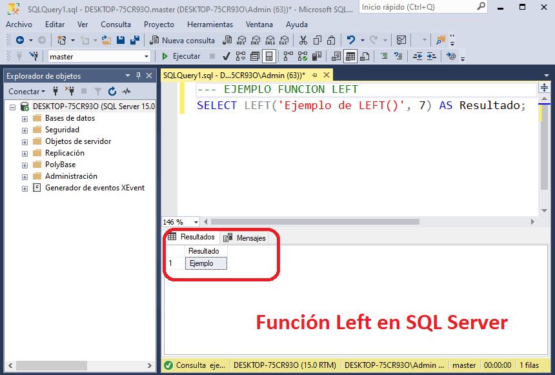The image size is (555, 375).
Task: Click the Disconnect plug icon in Explorador de objetos
Action: [70, 92]
